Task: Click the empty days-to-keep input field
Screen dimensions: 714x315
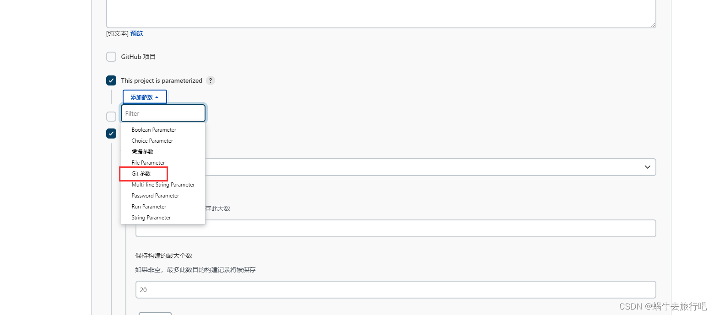Action: pos(395,229)
